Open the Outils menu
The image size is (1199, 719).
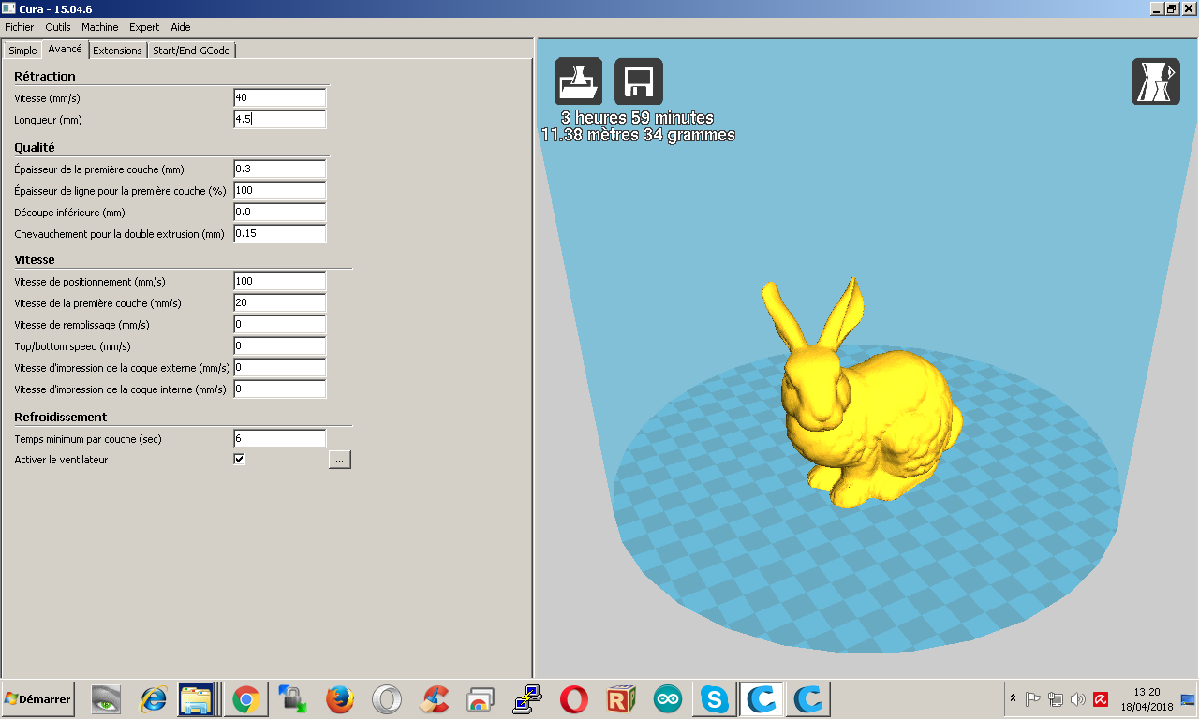[x=58, y=27]
